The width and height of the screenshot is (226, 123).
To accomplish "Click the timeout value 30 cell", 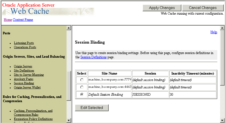I will [193, 95].
